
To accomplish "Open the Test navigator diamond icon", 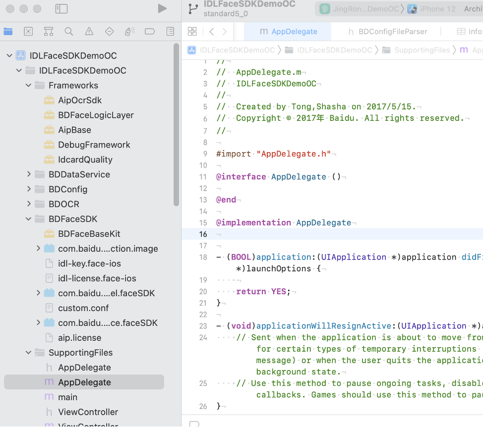I will (110, 31).
